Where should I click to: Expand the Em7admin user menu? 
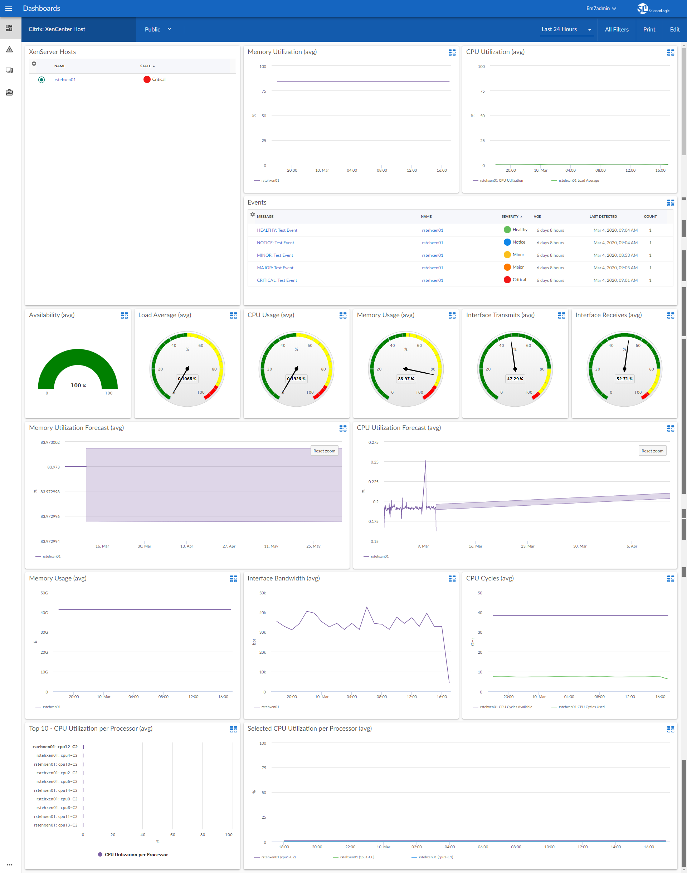coord(601,9)
